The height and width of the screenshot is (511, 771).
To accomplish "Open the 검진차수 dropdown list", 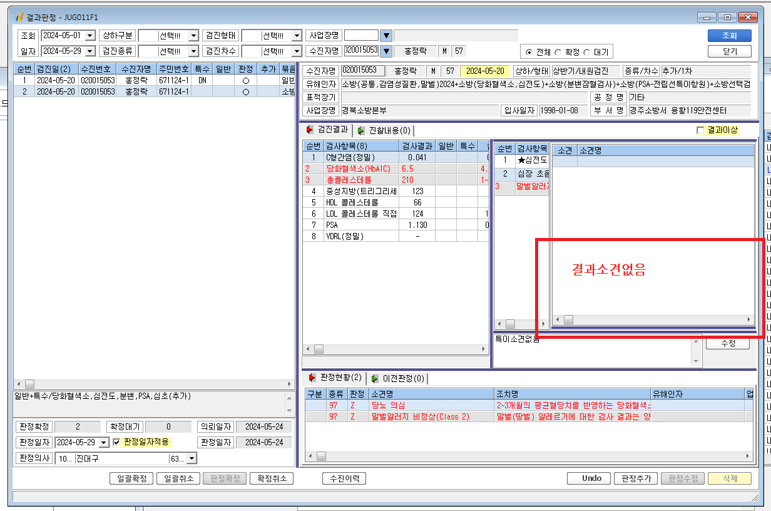I will click(x=297, y=51).
